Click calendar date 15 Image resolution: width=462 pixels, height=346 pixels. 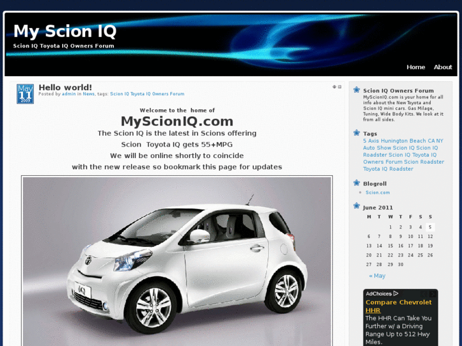[390, 246]
